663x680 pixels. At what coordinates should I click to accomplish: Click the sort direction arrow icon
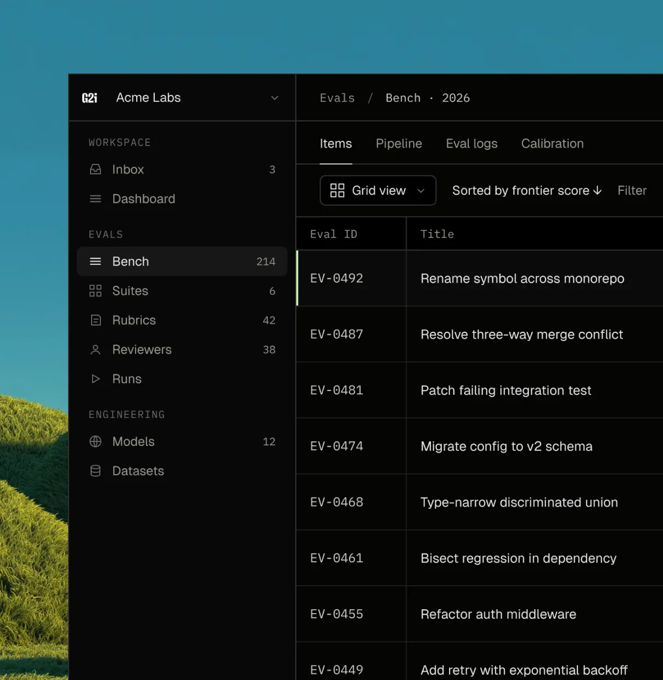click(598, 190)
